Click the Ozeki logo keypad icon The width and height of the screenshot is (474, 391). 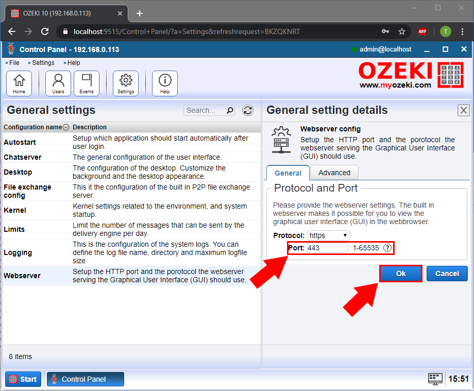click(x=450, y=75)
